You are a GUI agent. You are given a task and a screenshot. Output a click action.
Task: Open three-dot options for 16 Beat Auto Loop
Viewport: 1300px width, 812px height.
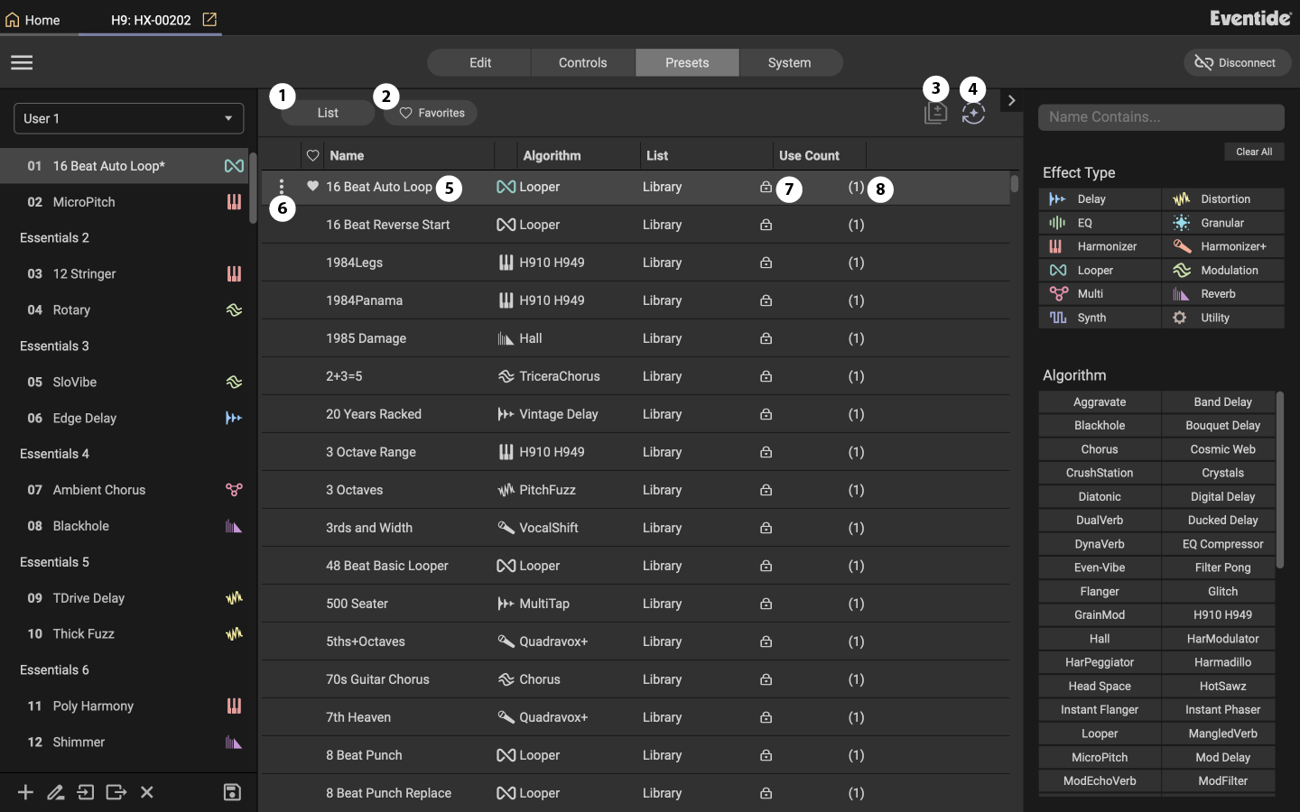[x=282, y=187]
